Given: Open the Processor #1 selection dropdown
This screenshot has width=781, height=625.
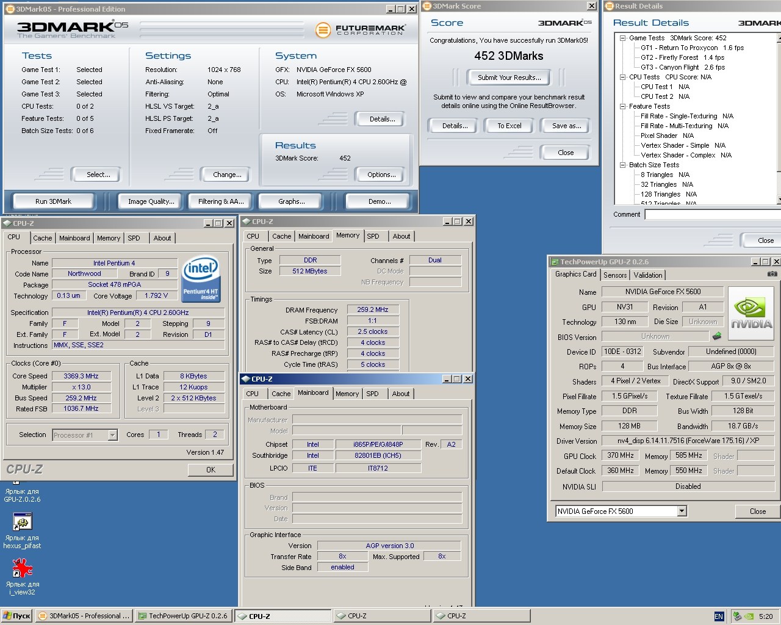Looking at the screenshot, I should point(112,435).
